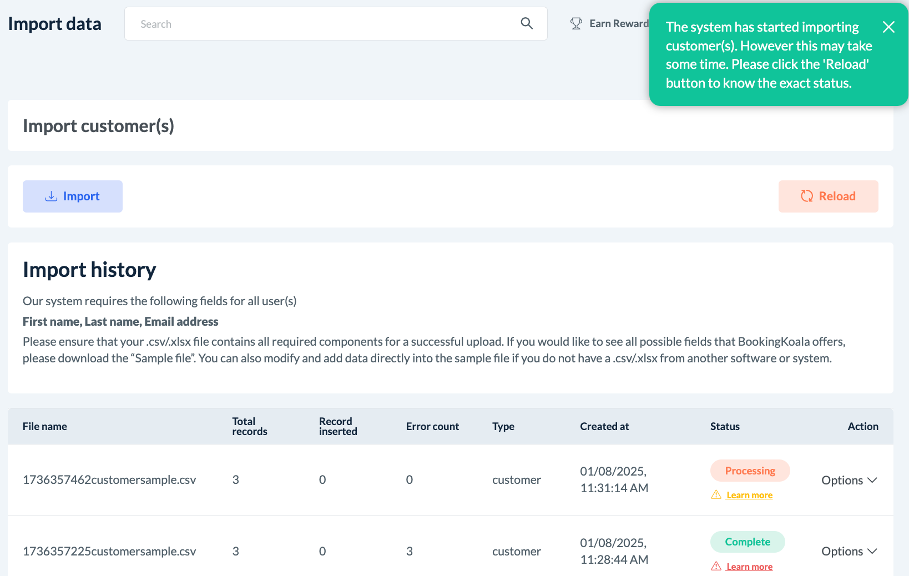Open the red Learn more link

coord(749,567)
